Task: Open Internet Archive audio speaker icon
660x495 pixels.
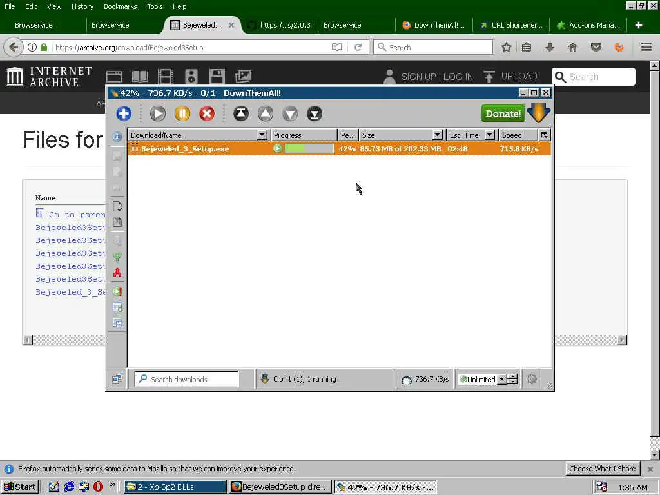Action: click(191, 77)
